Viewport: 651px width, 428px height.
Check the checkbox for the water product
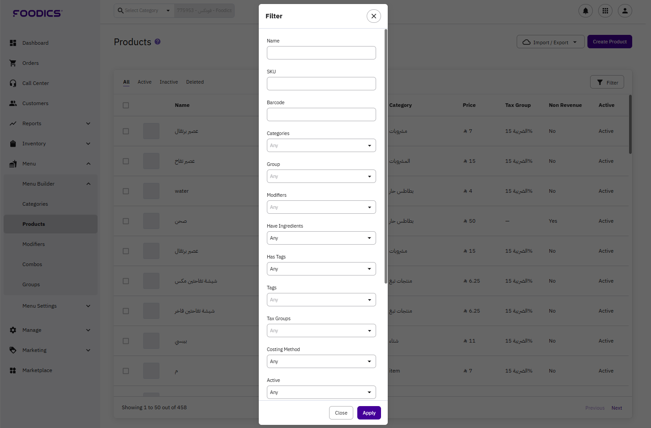126,191
